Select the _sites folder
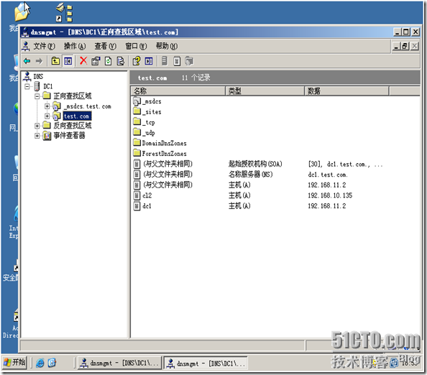427x375 pixels. click(147, 112)
